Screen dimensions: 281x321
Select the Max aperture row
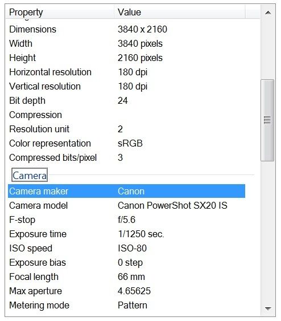[126, 291]
